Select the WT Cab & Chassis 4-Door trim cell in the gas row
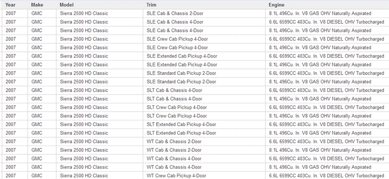Image resolution: width=389 pixels, height=179 pixels. (204, 167)
